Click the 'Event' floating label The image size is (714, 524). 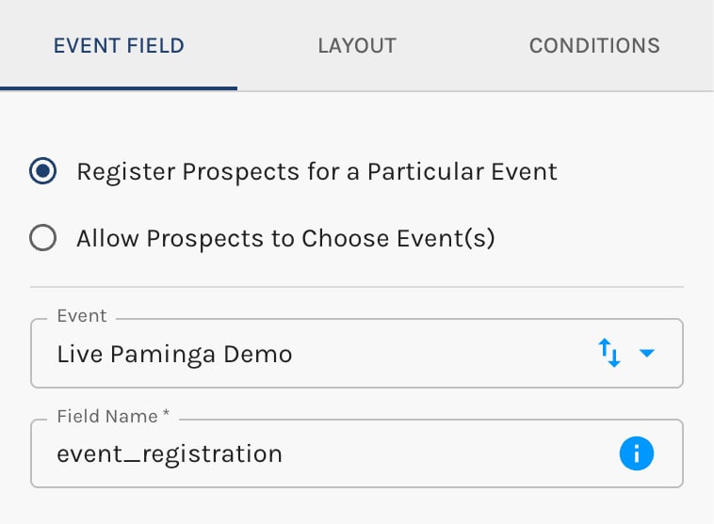point(82,316)
